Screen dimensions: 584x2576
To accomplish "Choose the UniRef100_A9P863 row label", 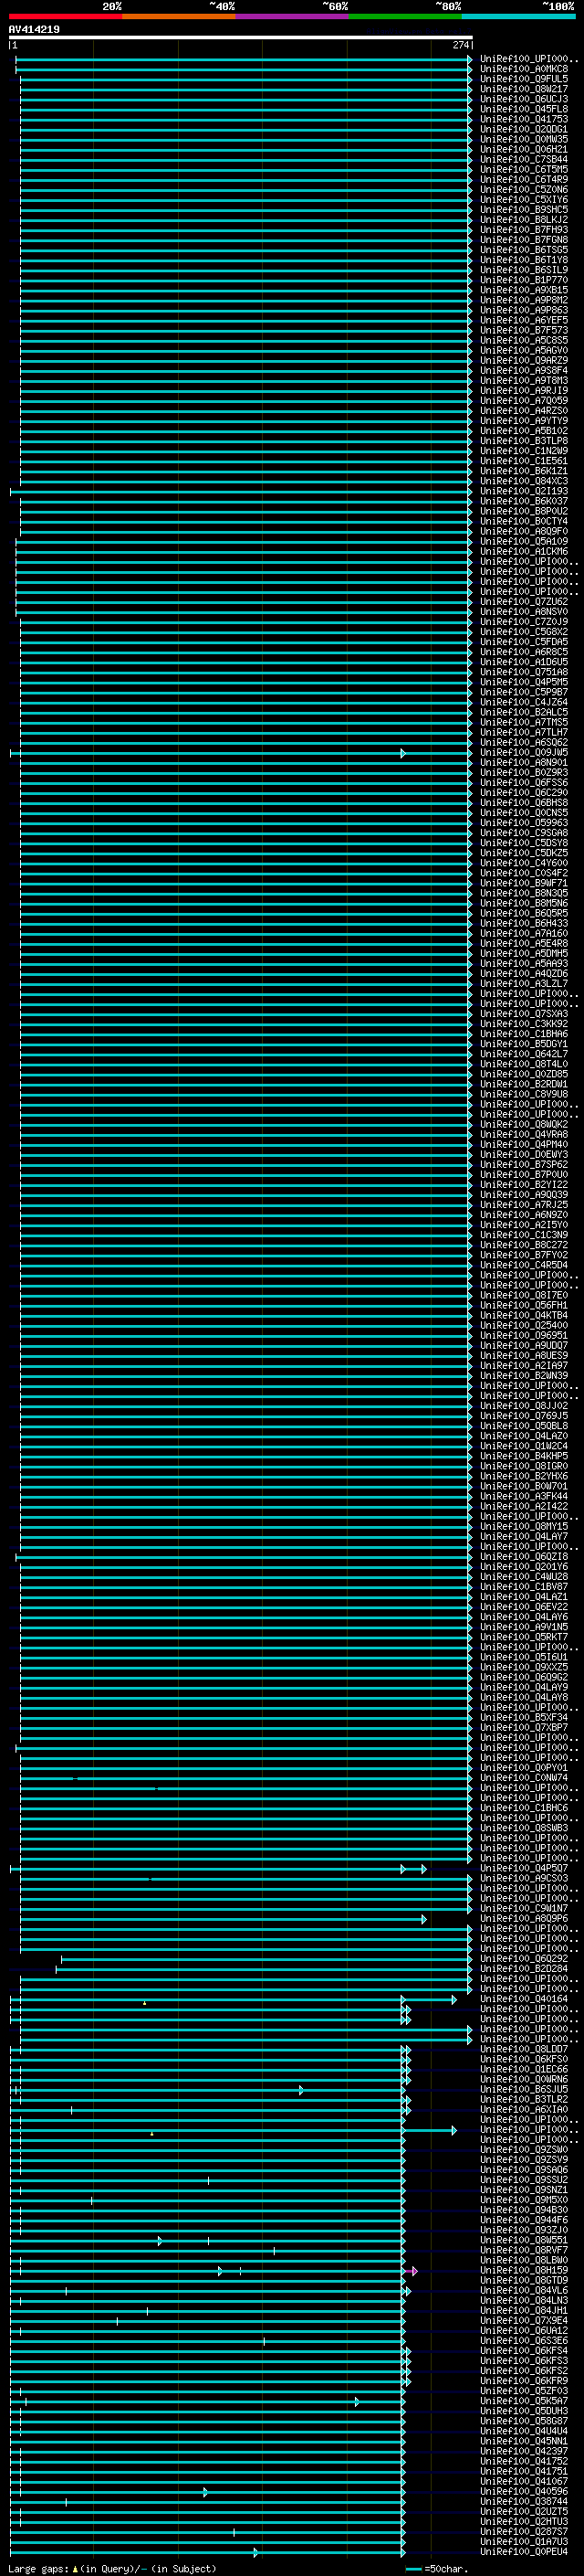I will pos(524,310).
